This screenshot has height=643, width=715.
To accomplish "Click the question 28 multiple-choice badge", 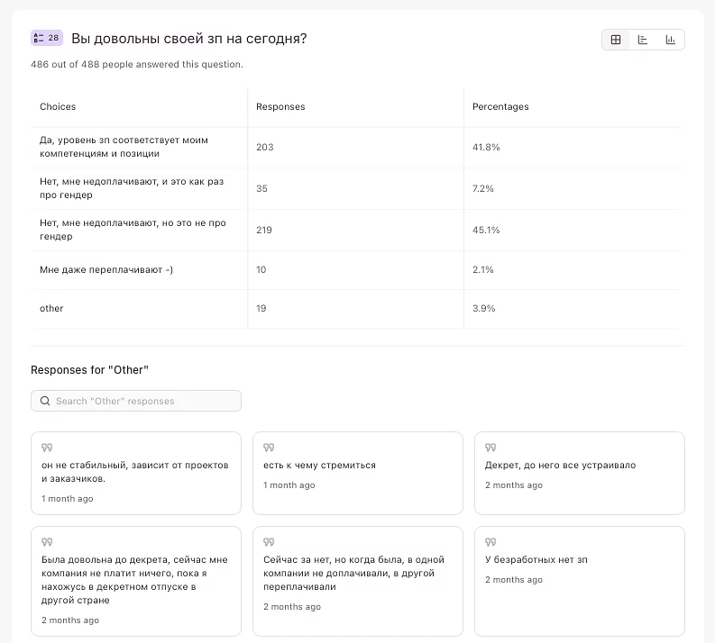I will (47, 38).
